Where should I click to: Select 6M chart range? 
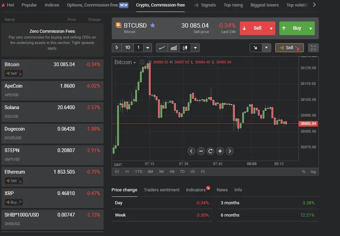(150, 172)
